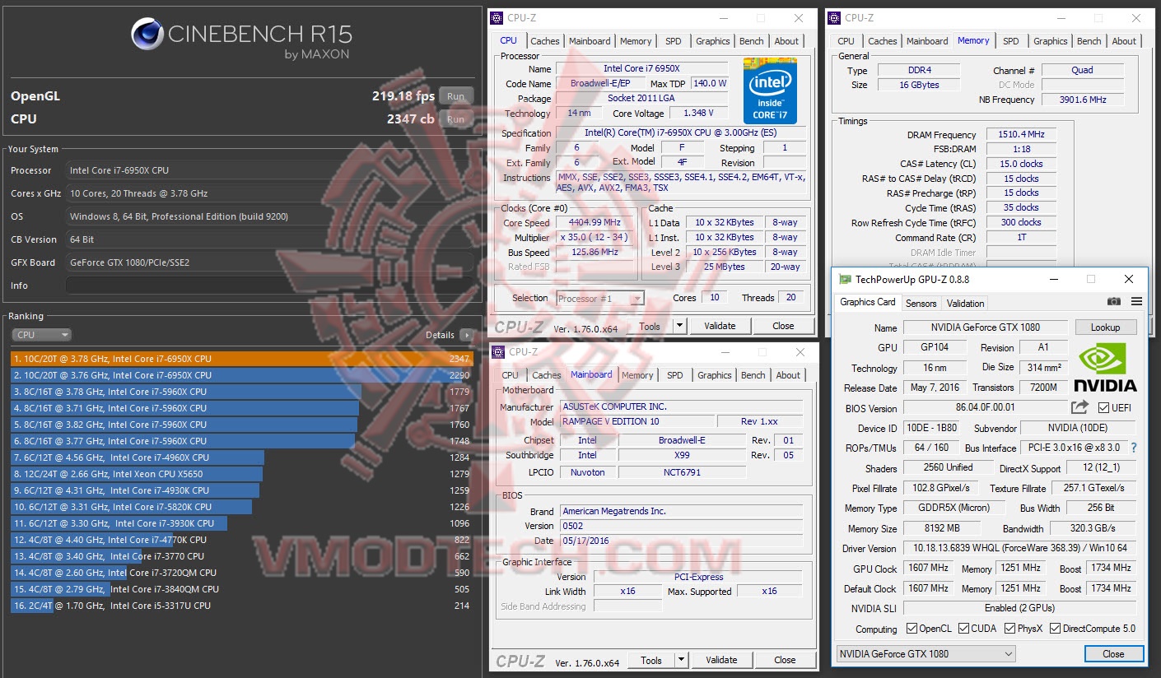The image size is (1161, 678).
Task: Click title bar icon of CPU-Z processor window
Action: pyautogui.click(x=497, y=17)
